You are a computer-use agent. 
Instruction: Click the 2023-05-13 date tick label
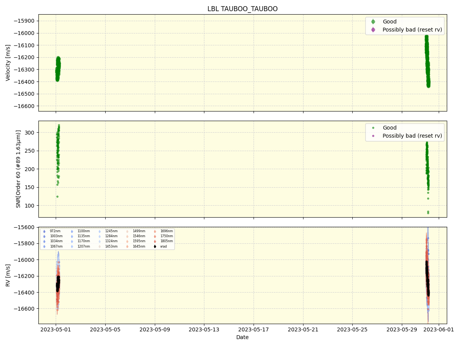click(204, 329)
